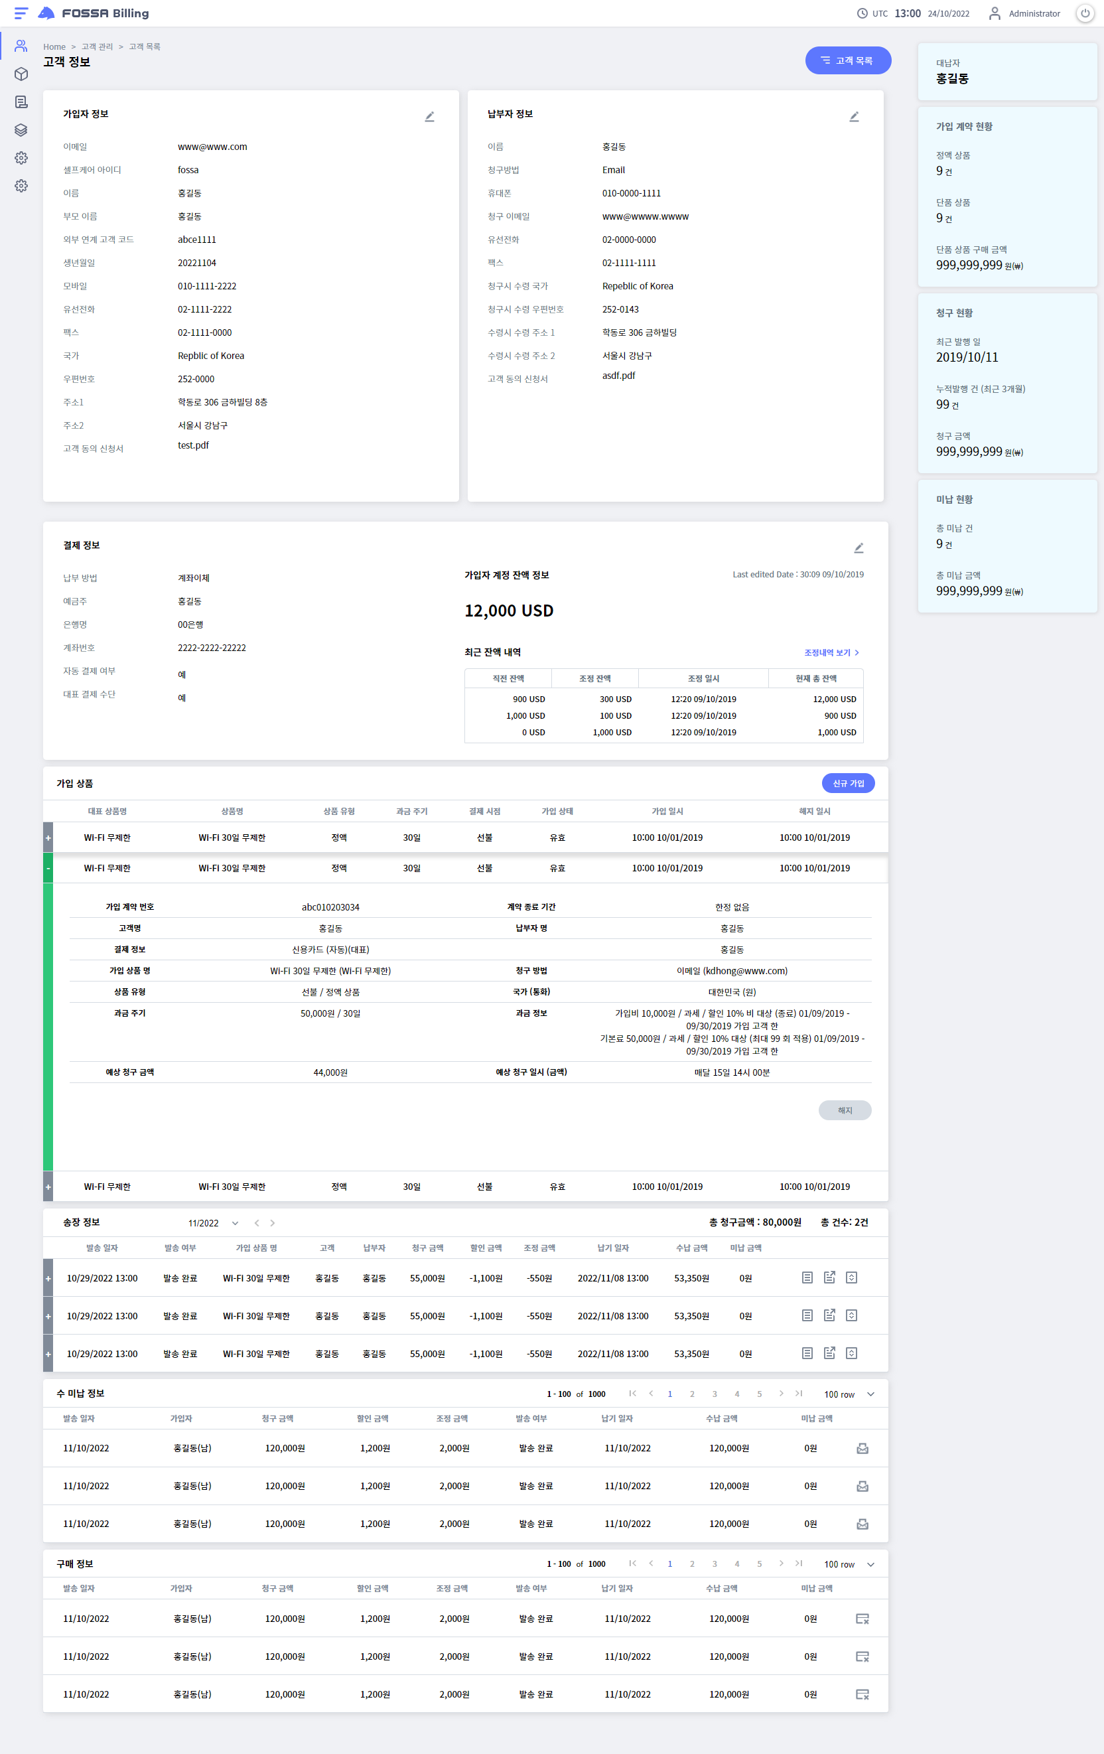Click the 해지 cancel button
Screen dimensions: 1104x1754
[844, 1110]
